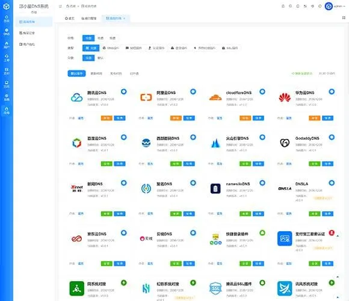Click the green button on GodaddyDNS card
Screen dimensions: 349x301
coord(314,164)
